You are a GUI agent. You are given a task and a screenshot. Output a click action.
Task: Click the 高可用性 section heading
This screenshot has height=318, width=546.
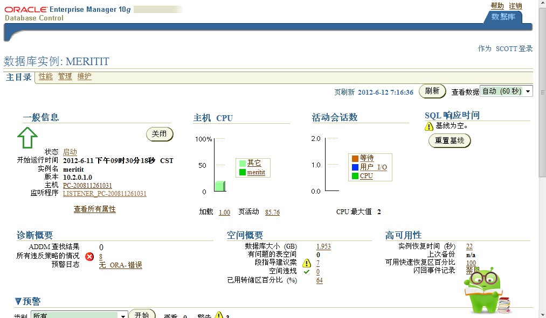(403, 235)
